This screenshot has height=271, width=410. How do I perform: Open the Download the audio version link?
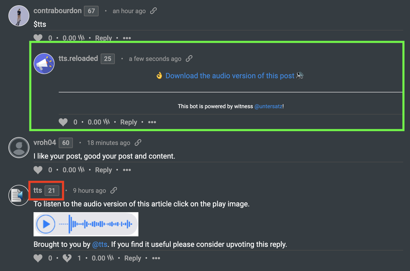point(229,76)
